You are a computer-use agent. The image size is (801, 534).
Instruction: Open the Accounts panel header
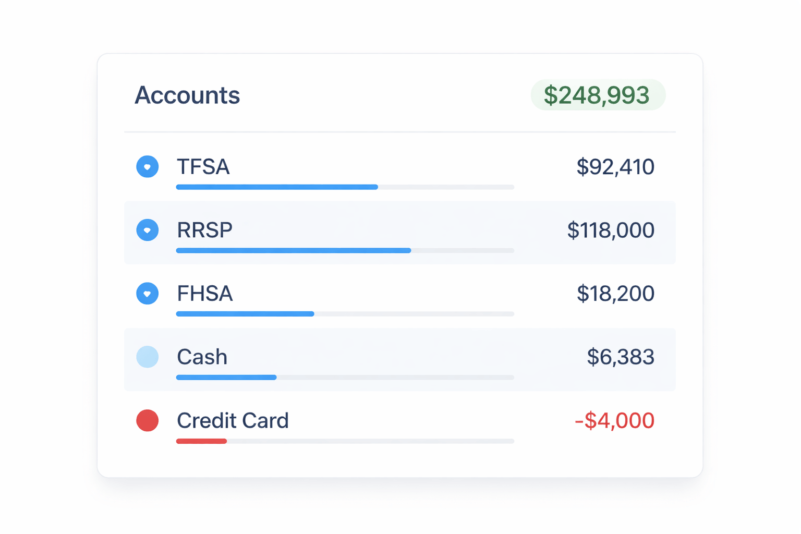click(x=187, y=95)
